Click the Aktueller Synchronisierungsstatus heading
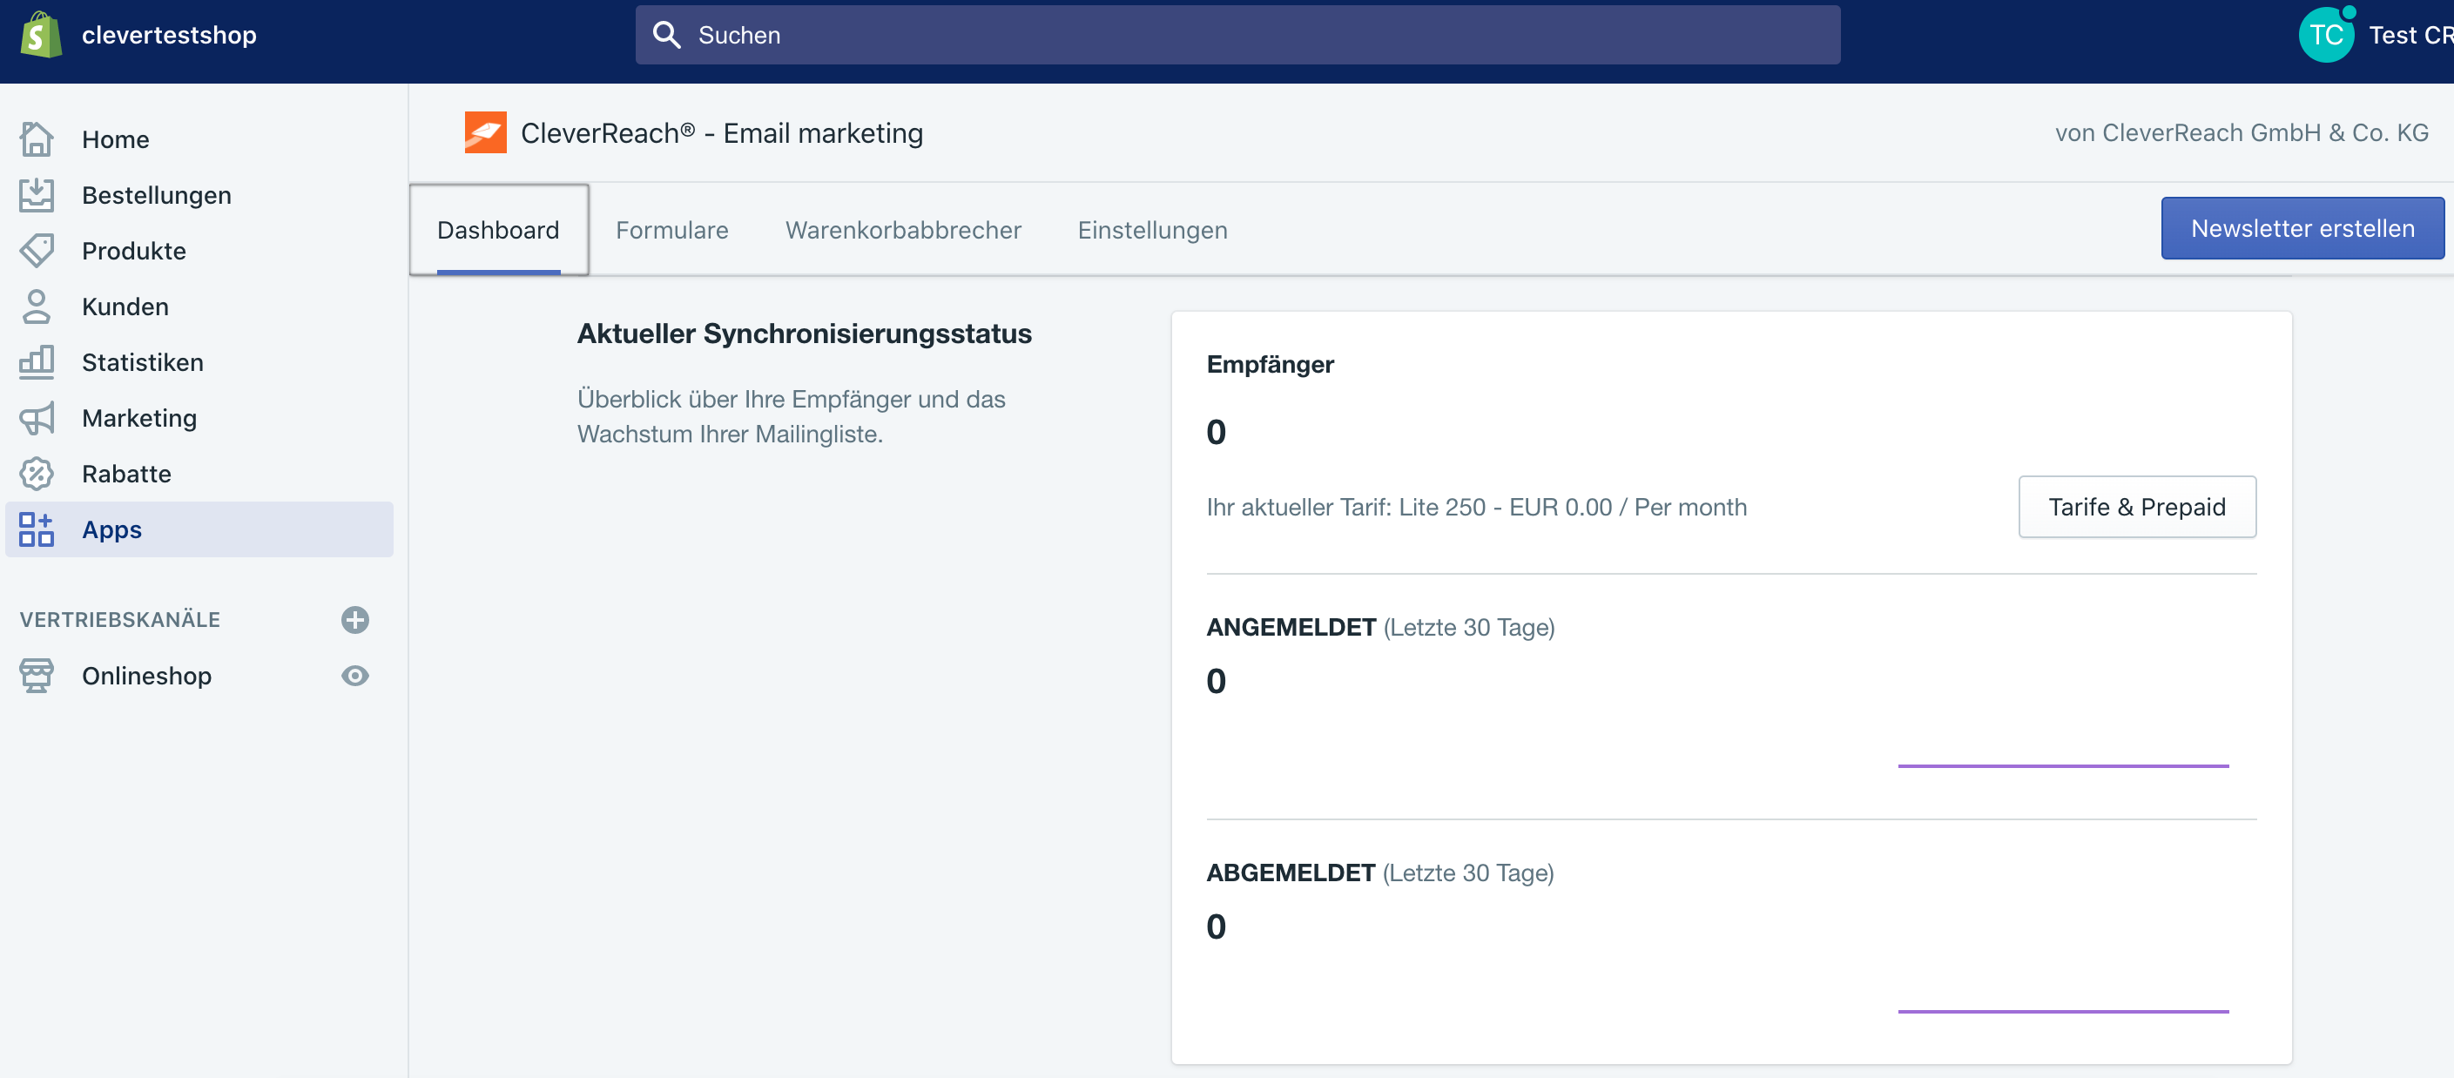 click(x=804, y=334)
